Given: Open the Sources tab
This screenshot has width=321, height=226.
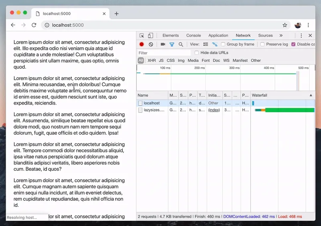Looking at the screenshot, I should point(265,36).
